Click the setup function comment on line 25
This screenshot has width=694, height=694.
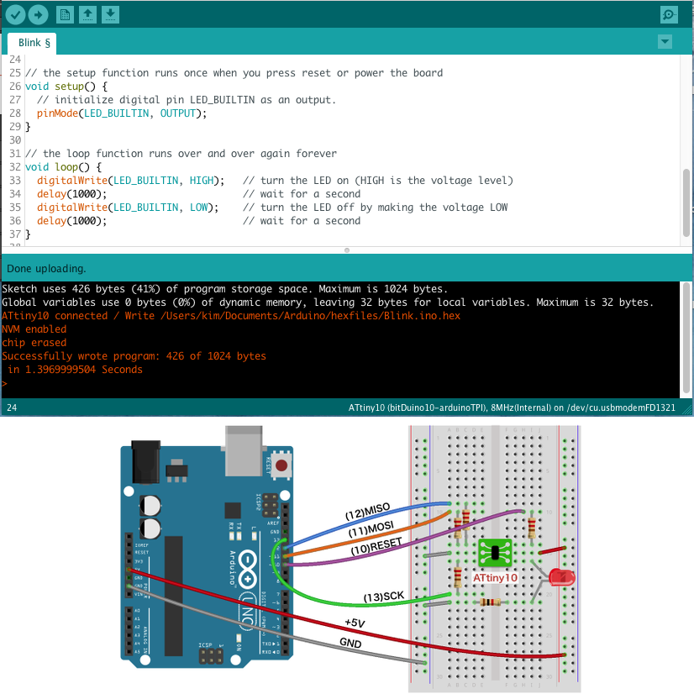tap(234, 73)
